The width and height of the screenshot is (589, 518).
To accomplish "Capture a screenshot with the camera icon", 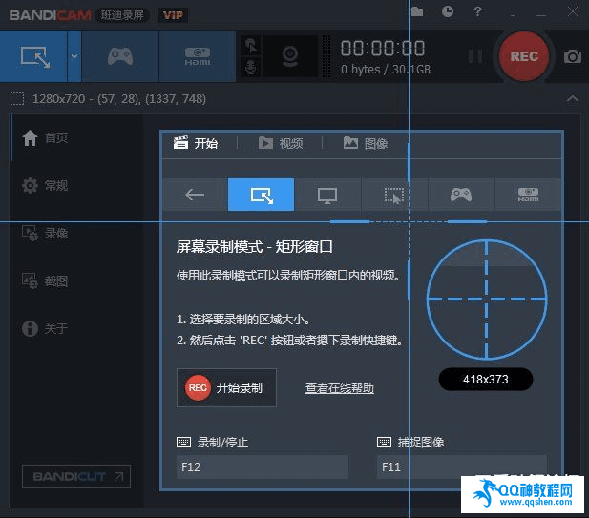I will pyautogui.click(x=573, y=56).
